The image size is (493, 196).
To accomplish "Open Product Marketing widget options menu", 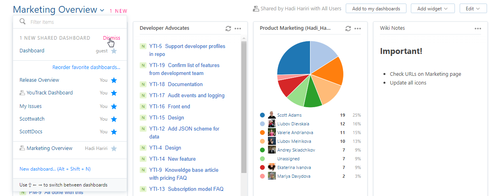I will click(358, 29).
